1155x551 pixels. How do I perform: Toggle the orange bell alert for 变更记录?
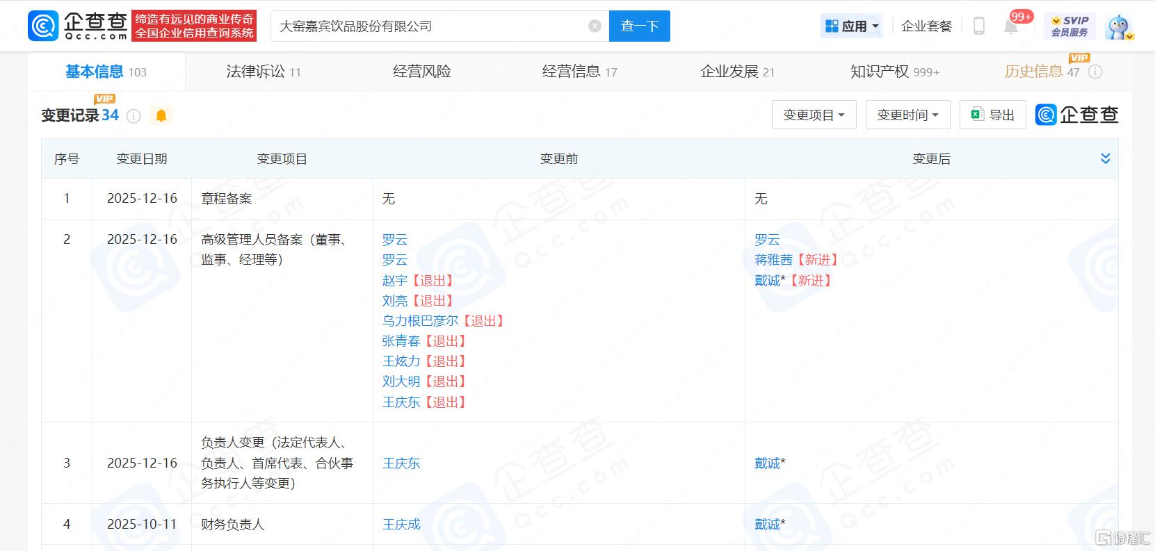click(161, 115)
